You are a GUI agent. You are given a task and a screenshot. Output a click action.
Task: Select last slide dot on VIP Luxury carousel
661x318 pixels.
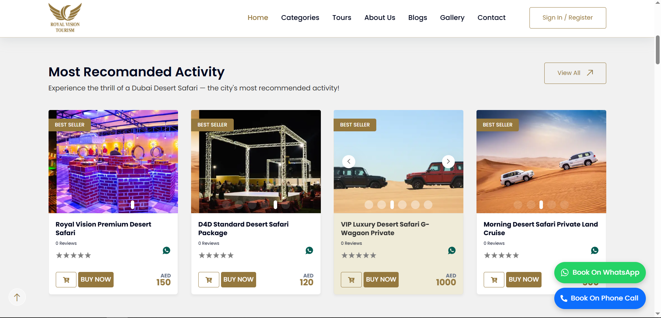[x=428, y=205]
